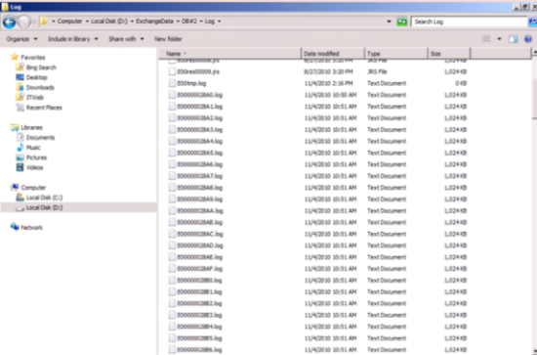Open the Music library icon
This screenshot has height=355, width=537.
[20, 148]
